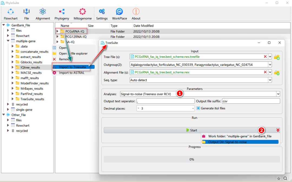Screen dimensions: 292x182
Task: Click the red Remove X icon in context menu
Action: click(54, 59)
